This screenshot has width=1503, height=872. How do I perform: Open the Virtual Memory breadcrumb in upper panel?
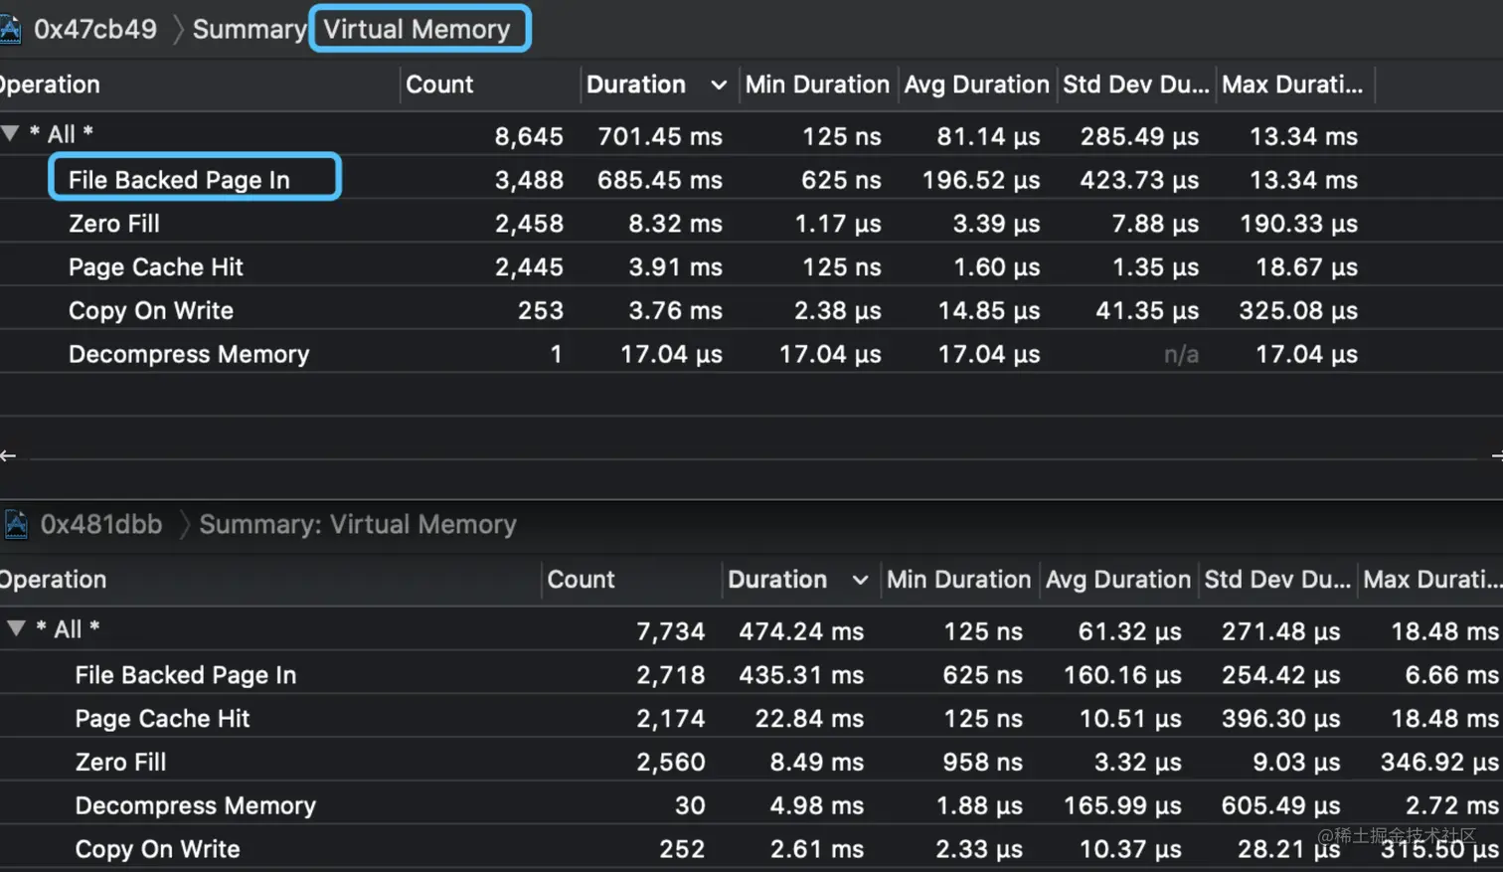pyautogui.click(x=419, y=29)
